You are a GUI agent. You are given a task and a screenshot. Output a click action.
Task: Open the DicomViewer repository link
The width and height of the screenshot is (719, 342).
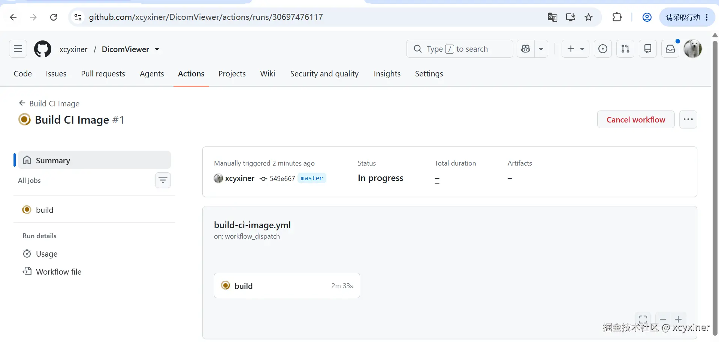[126, 49]
